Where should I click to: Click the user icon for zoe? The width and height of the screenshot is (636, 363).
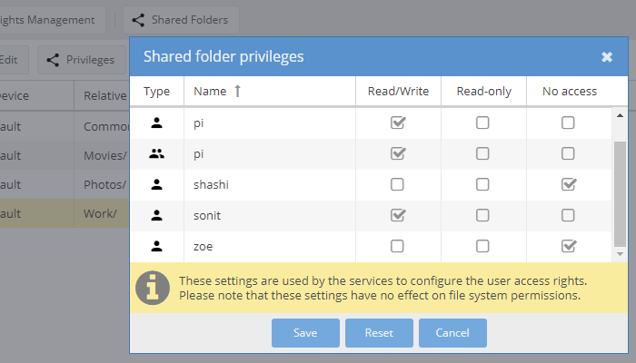pyautogui.click(x=156, y=247)
